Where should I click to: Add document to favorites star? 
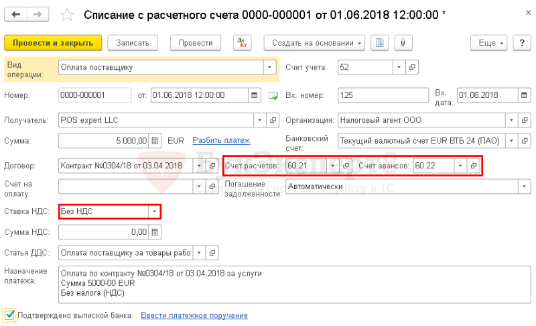coord(66,15)
